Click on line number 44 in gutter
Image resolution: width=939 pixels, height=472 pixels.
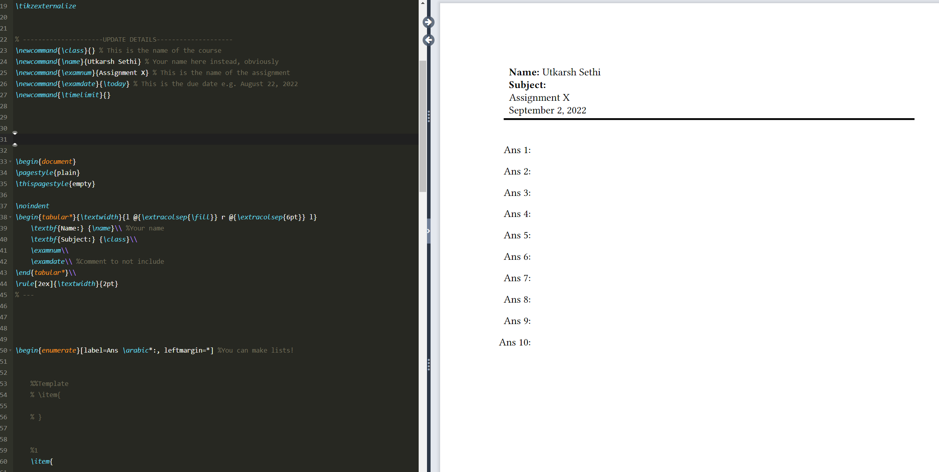4,284
